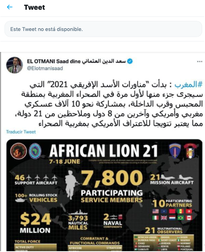Click the red circular emblem in infographic
This screenshot has height=252, width=205.
[19, 151]
